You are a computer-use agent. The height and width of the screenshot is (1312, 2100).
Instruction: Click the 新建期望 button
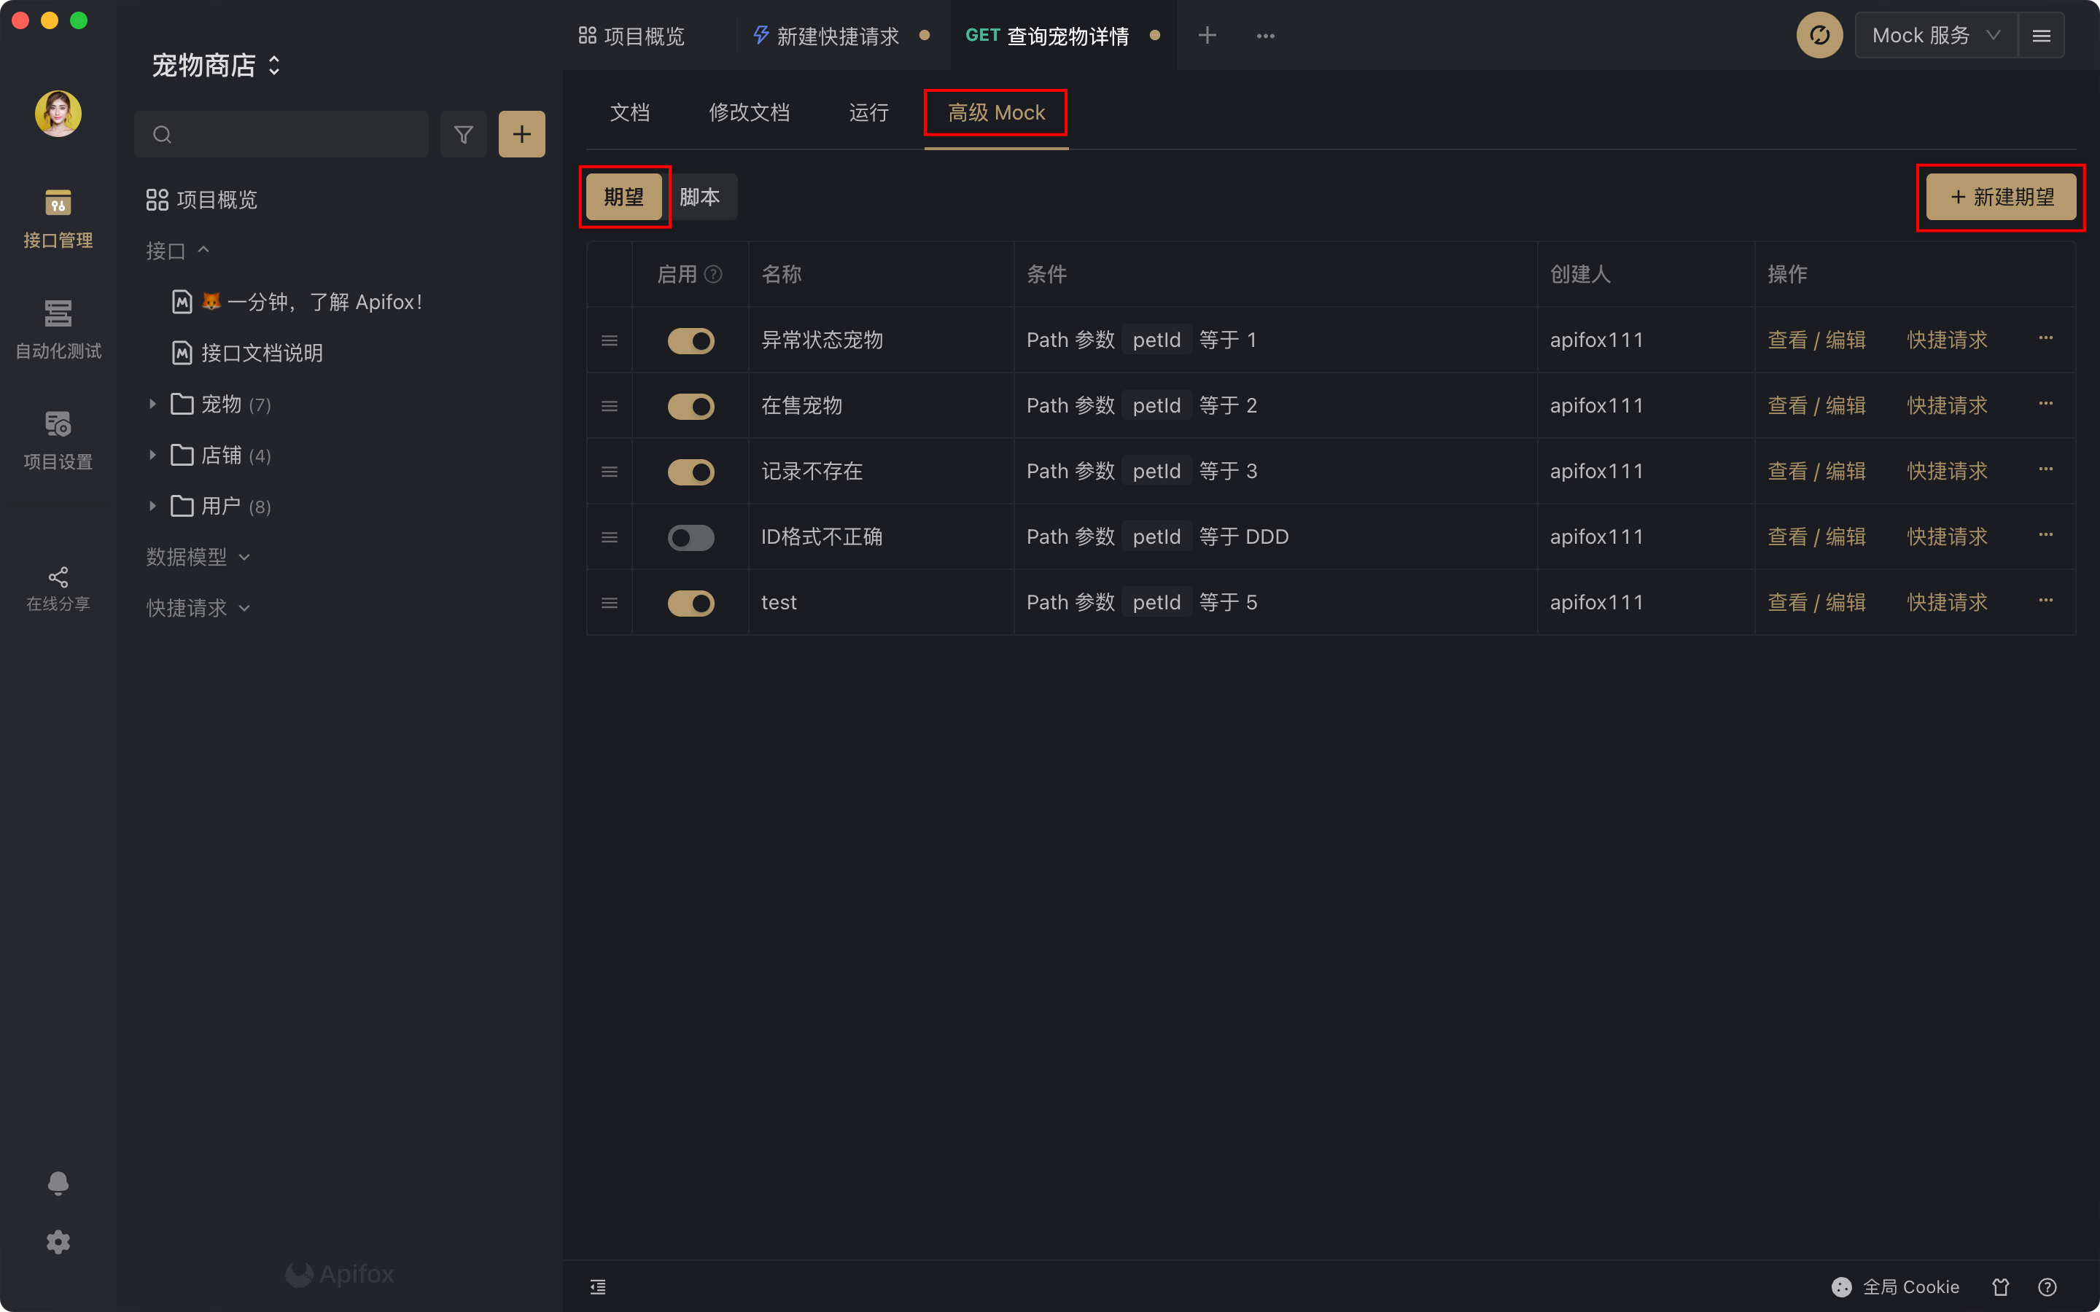(2000, 197)
